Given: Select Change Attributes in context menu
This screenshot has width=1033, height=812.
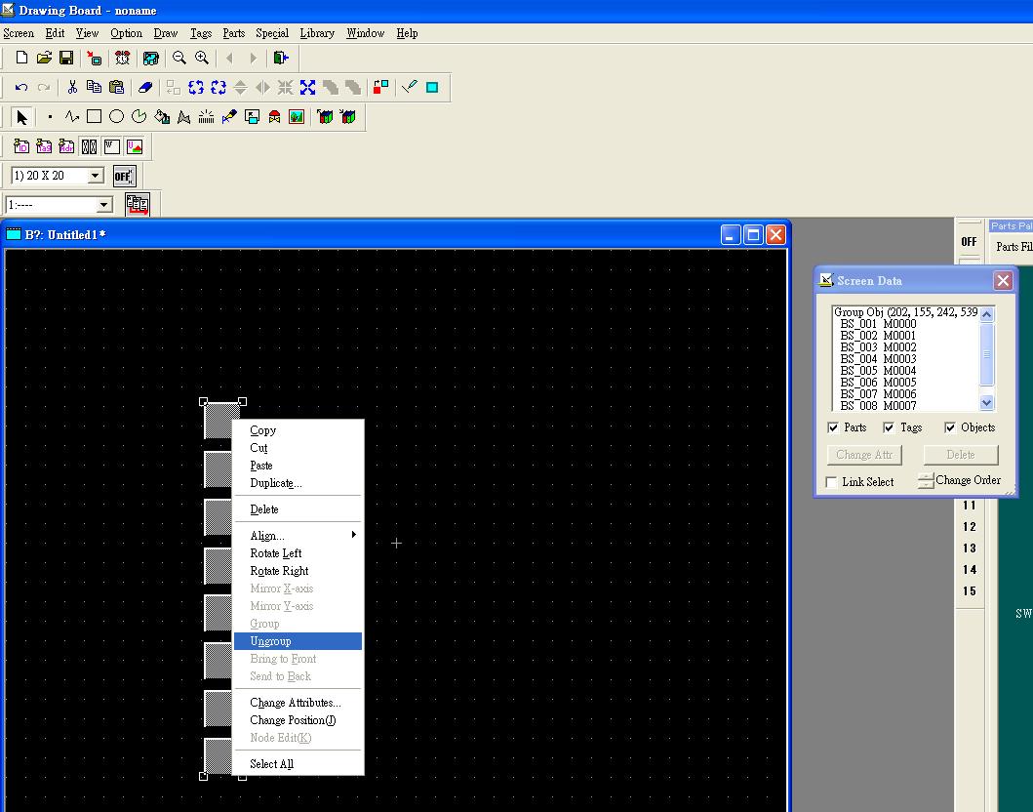Looking at the screenshot, I should (296, 703).
